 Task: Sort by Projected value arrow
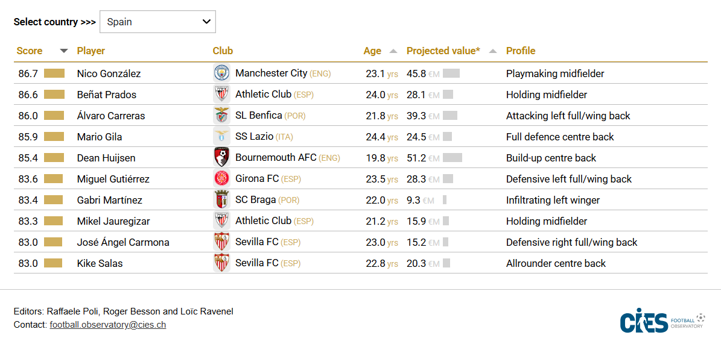493,51
